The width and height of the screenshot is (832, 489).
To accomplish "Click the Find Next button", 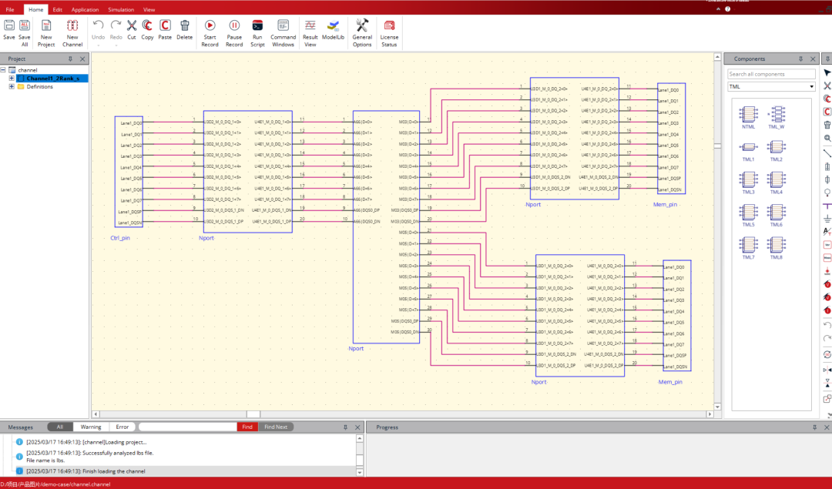I will pyautogui.click(x=276, y=427).
